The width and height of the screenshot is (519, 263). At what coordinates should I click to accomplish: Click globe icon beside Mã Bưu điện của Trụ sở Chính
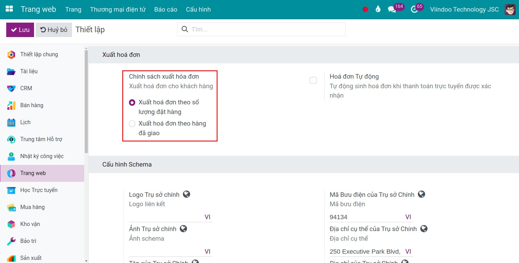(x=421, y=194)
